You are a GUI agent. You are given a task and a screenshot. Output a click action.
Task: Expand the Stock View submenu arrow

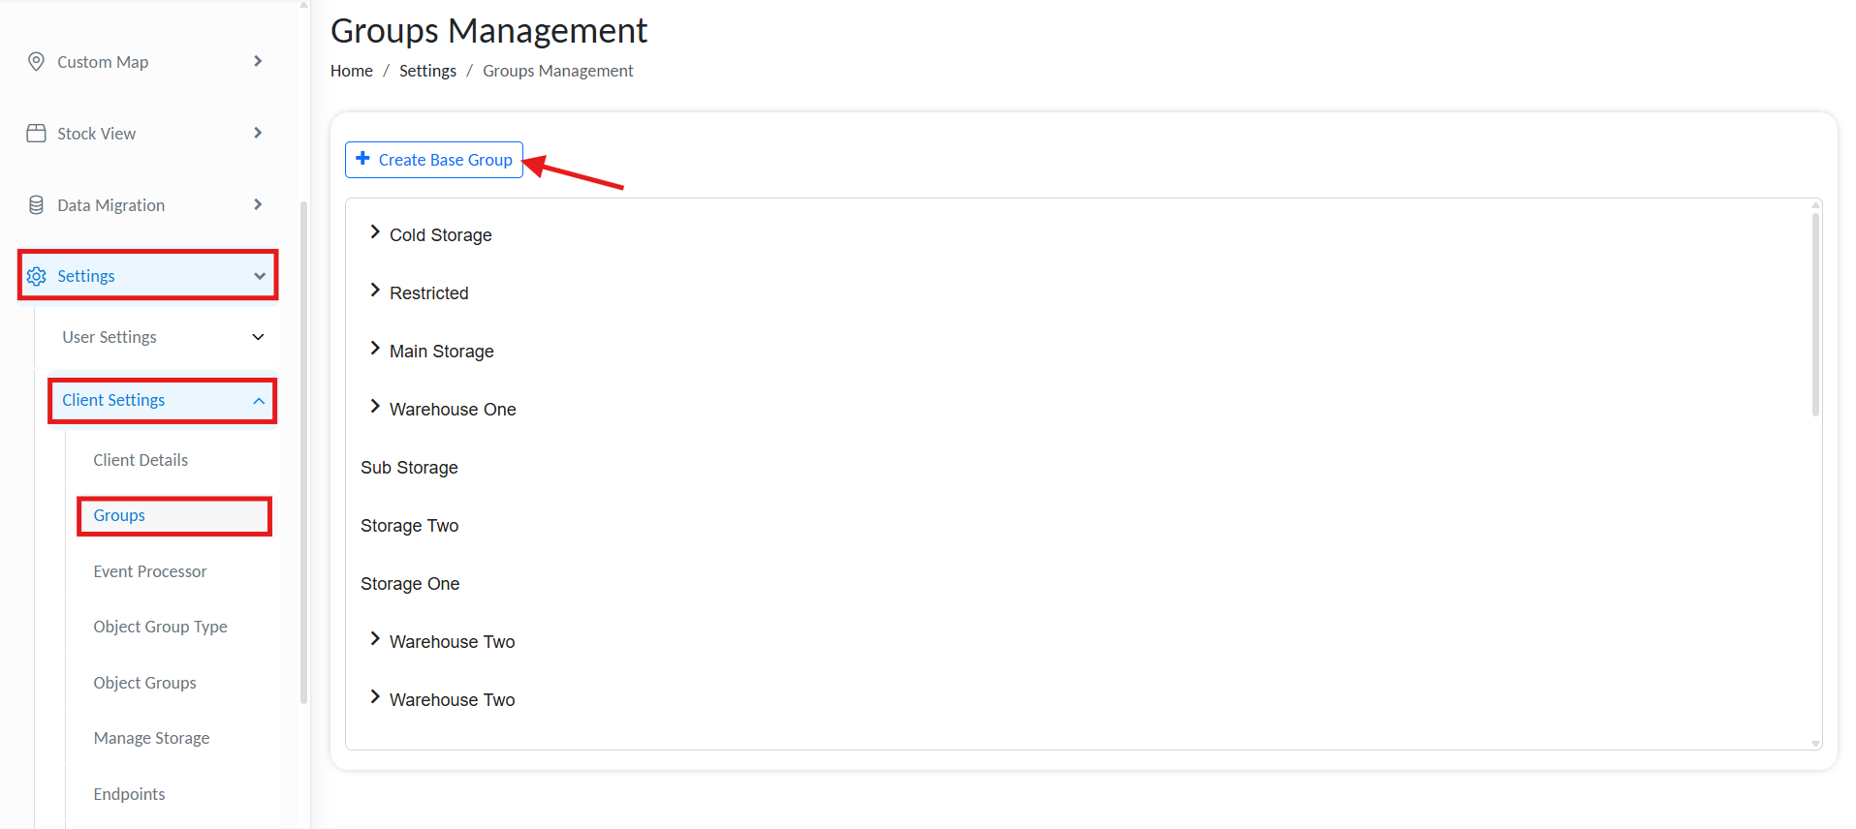click(258, 134)
